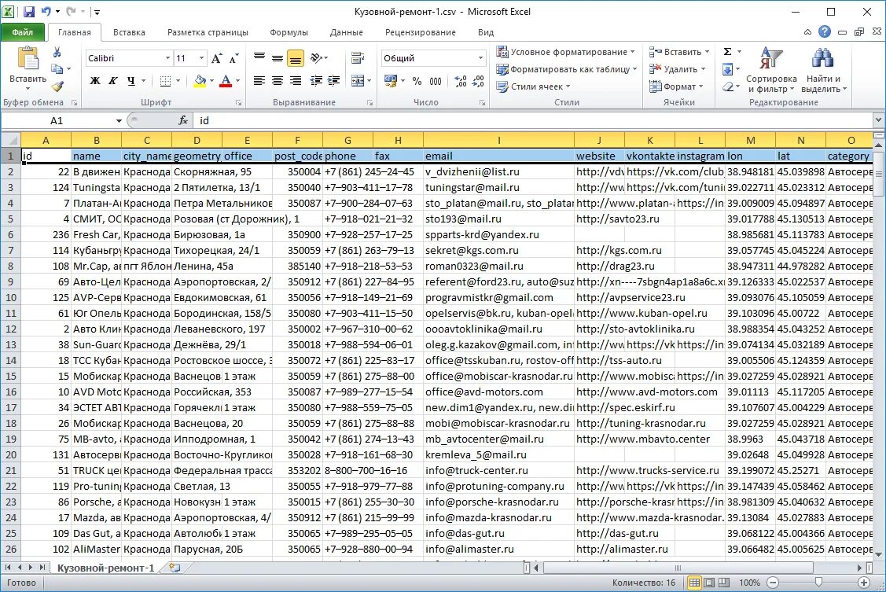Open the font size 11 dropdown
Screen dimensions: 886x592
click(x=202, y=58)
